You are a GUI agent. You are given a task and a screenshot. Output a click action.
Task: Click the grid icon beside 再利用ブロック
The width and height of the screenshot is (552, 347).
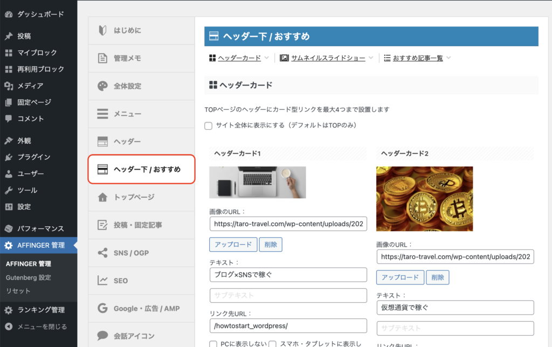point(9,70)
